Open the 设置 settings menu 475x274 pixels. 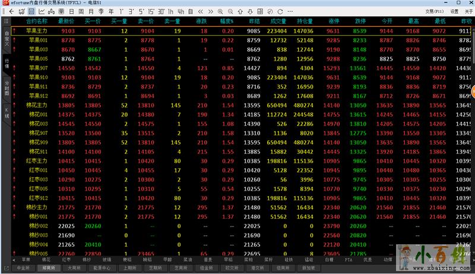454,11
